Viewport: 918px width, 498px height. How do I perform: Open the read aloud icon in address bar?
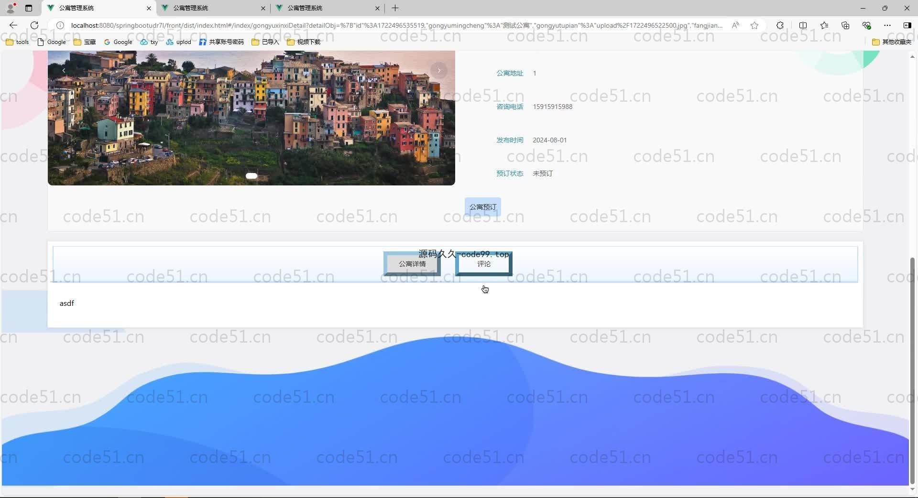tap(735, 25)
